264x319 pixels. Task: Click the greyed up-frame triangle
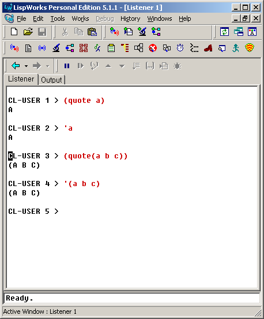point(108,66)
